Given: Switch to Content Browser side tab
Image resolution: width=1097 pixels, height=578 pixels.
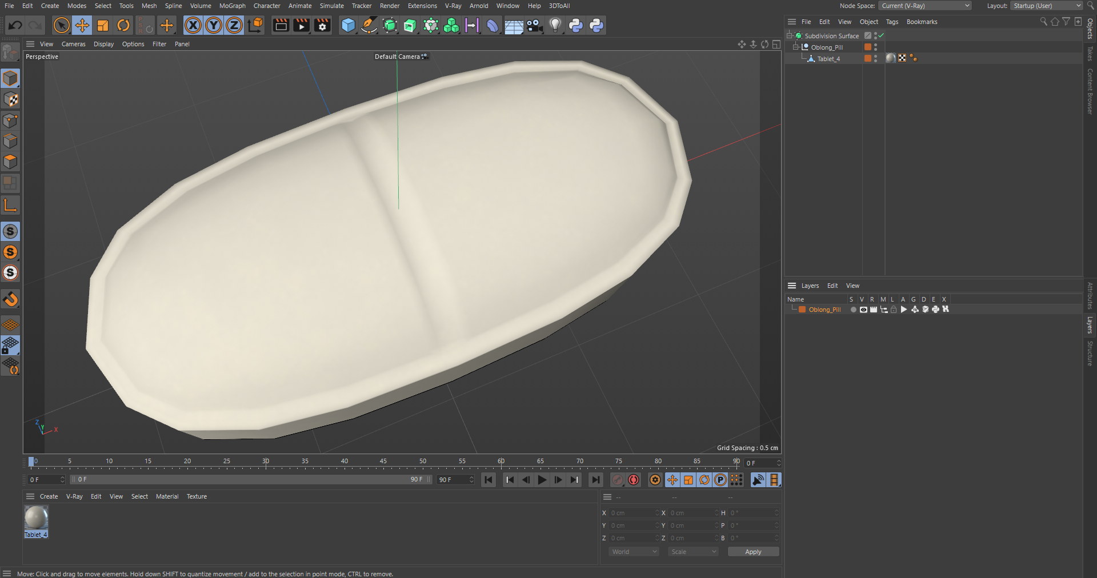Looking at the screenshot, I should click(x=1090, y=91).
